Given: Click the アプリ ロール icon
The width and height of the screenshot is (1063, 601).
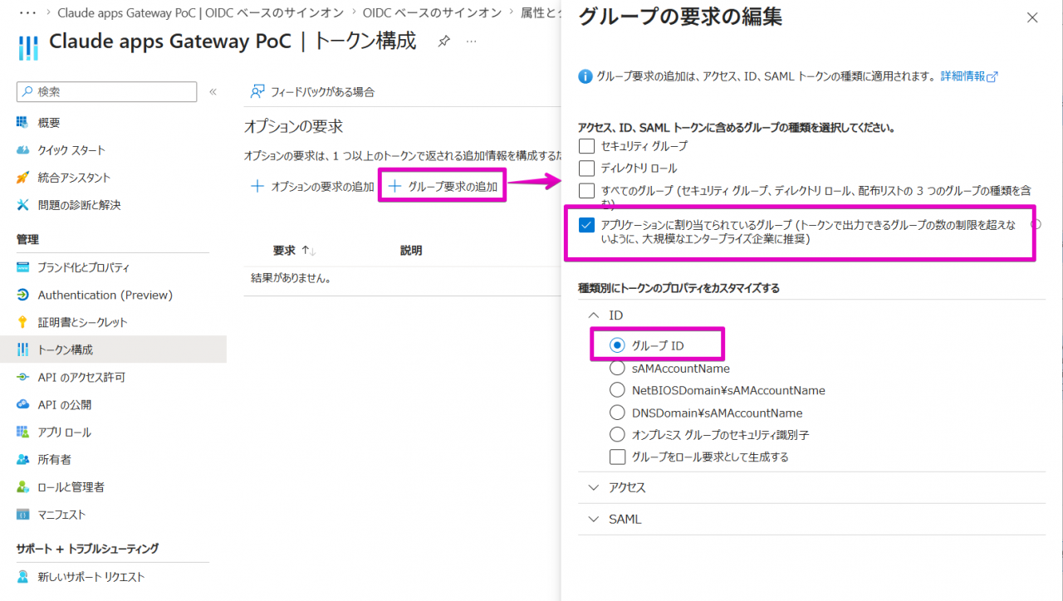Looking at the screenshot, I should [22, 432].
